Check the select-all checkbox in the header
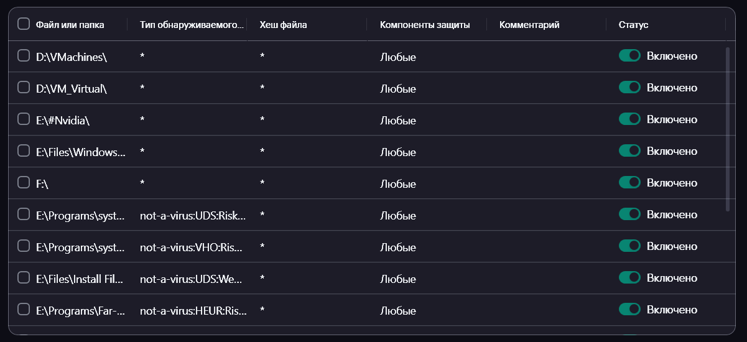Viewport: 747px width, 342px height. (24, 24)
